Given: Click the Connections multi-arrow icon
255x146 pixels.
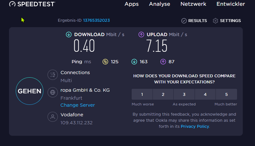Looking at the screenshot, I should (x=52, y=75).
